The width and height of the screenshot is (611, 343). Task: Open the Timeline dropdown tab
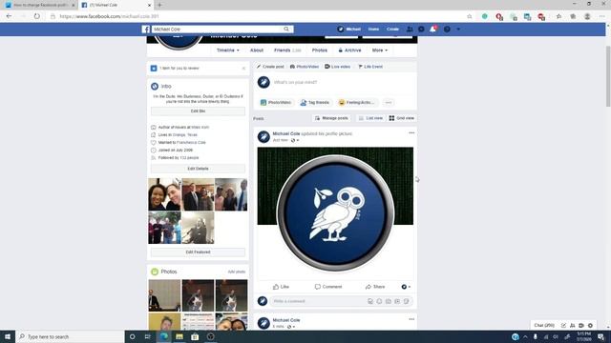pyautogui.click(x=228, y=50)
